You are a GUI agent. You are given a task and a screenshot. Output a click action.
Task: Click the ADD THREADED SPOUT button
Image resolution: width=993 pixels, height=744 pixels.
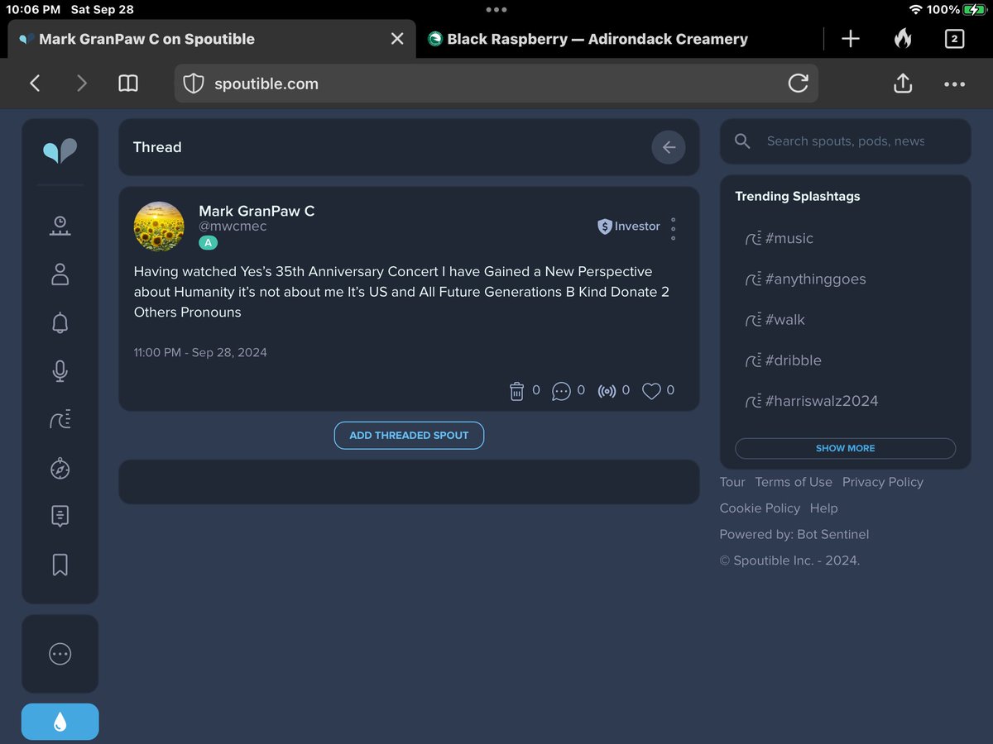[x=409, y=435]
